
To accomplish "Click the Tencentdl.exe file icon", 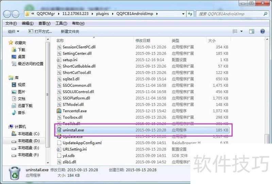I will tap(59, 111).
